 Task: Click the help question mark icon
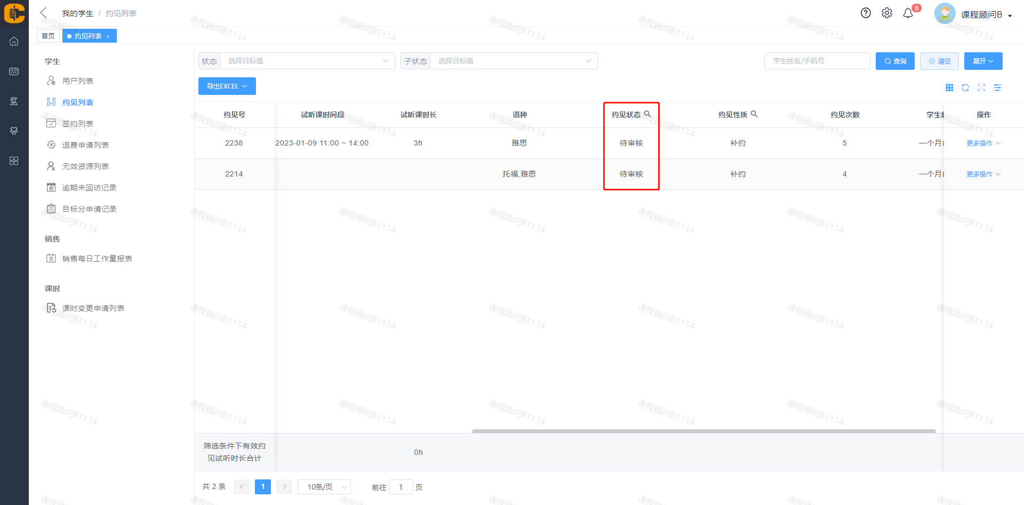pos(866,13)
